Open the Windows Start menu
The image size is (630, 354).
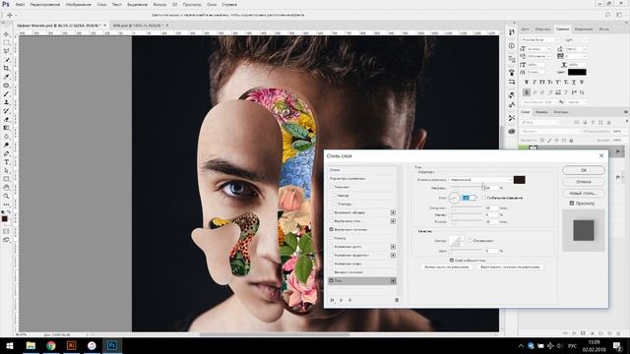tap(10, 345)
